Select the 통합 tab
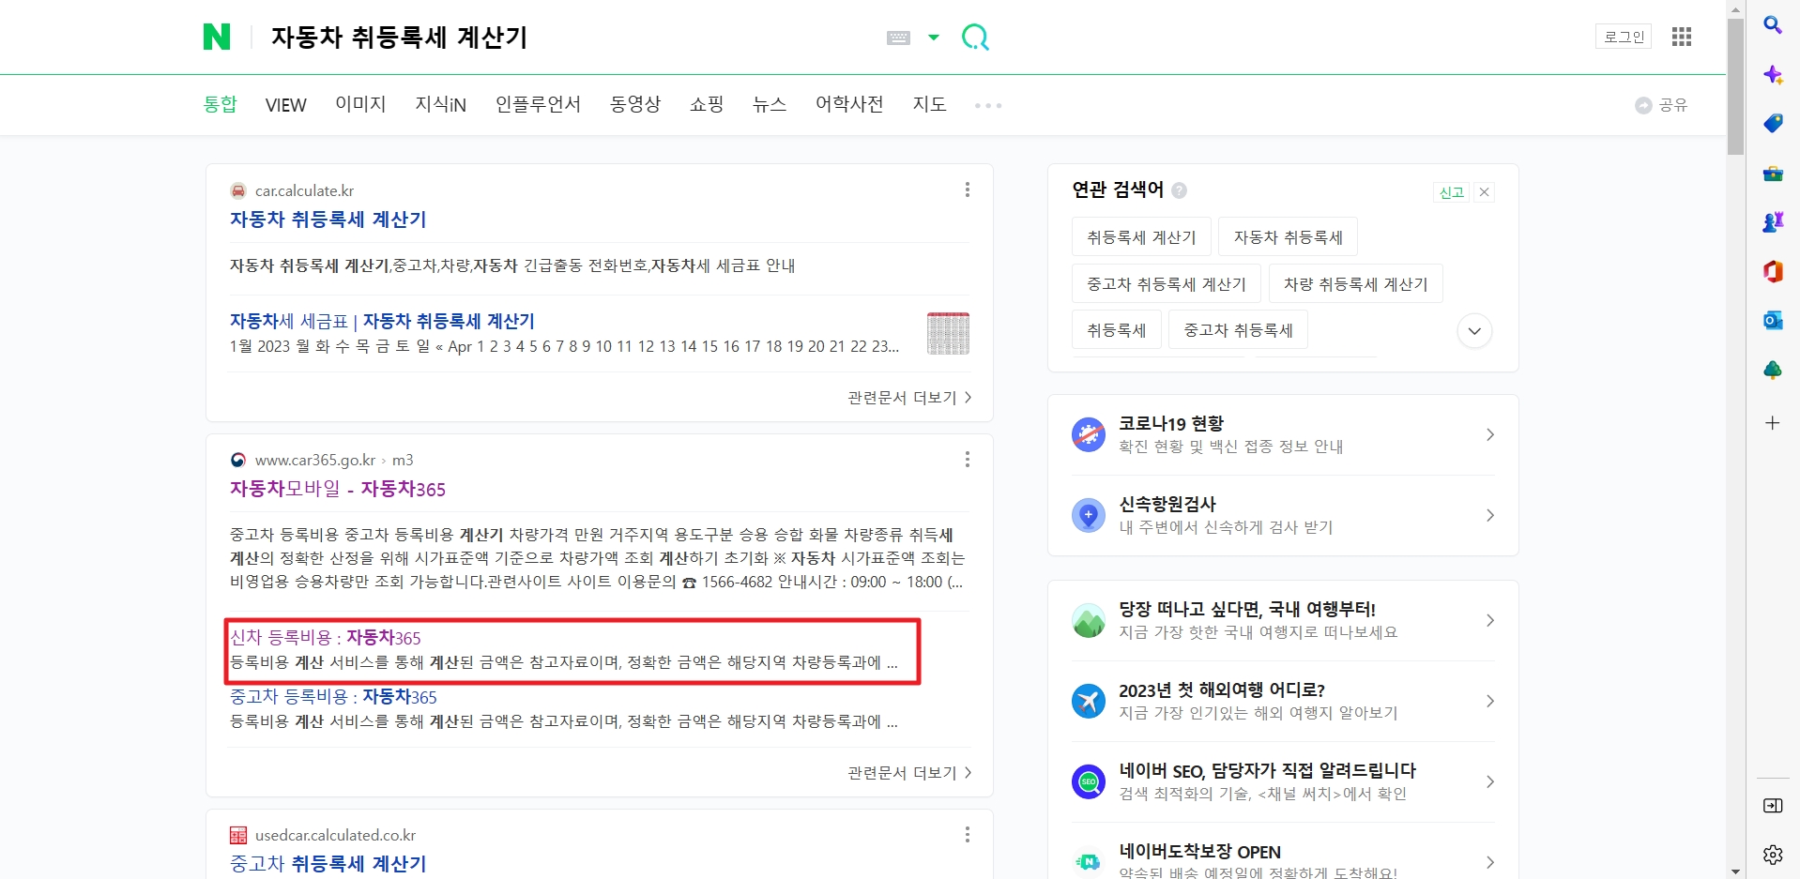 (x=221, y=104)
